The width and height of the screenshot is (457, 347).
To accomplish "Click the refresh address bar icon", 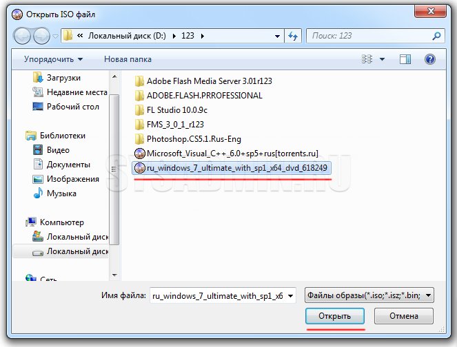I will 293,36.
